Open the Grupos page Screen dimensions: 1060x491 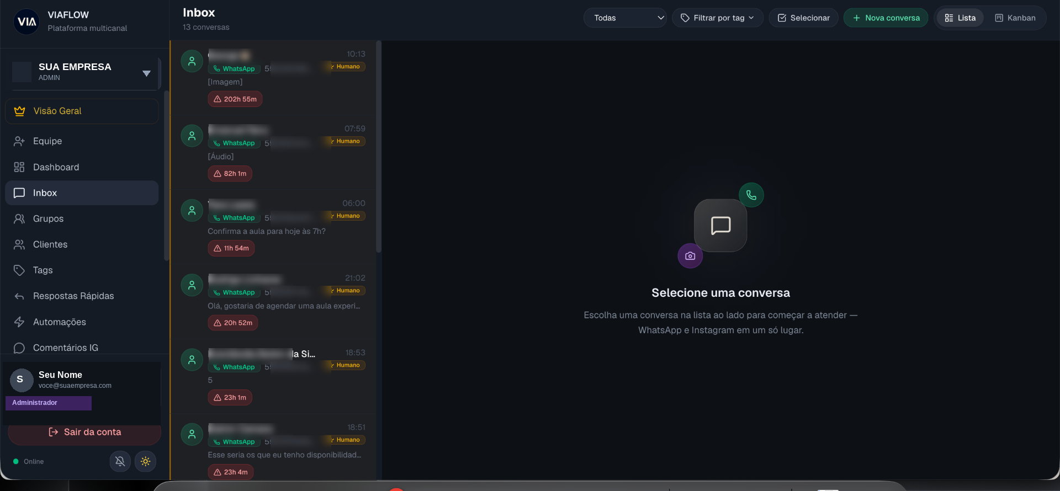click(x=82, y=218)
